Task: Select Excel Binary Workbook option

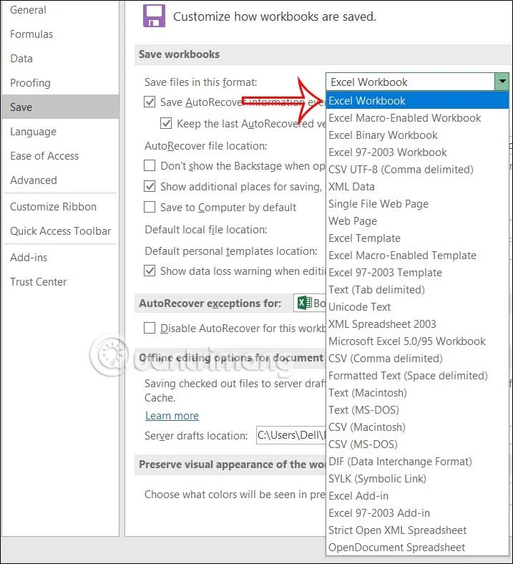Action: (x=417, y=135)
